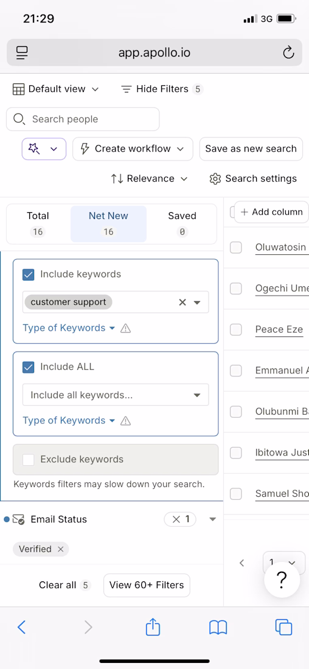Remove the Verified email status tag

[61, 549]
